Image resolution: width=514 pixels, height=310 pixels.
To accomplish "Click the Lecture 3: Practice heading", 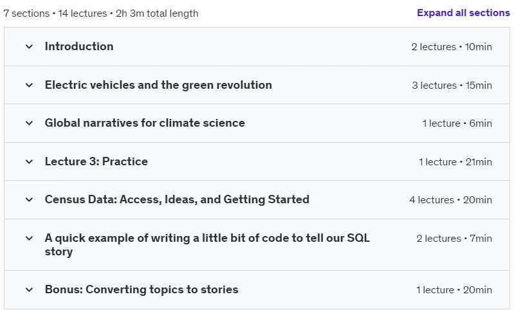I will pyautogui.click(x=96, y=161).
